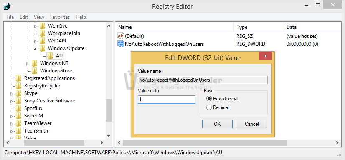Click the AU folder icon

point(51,56)
